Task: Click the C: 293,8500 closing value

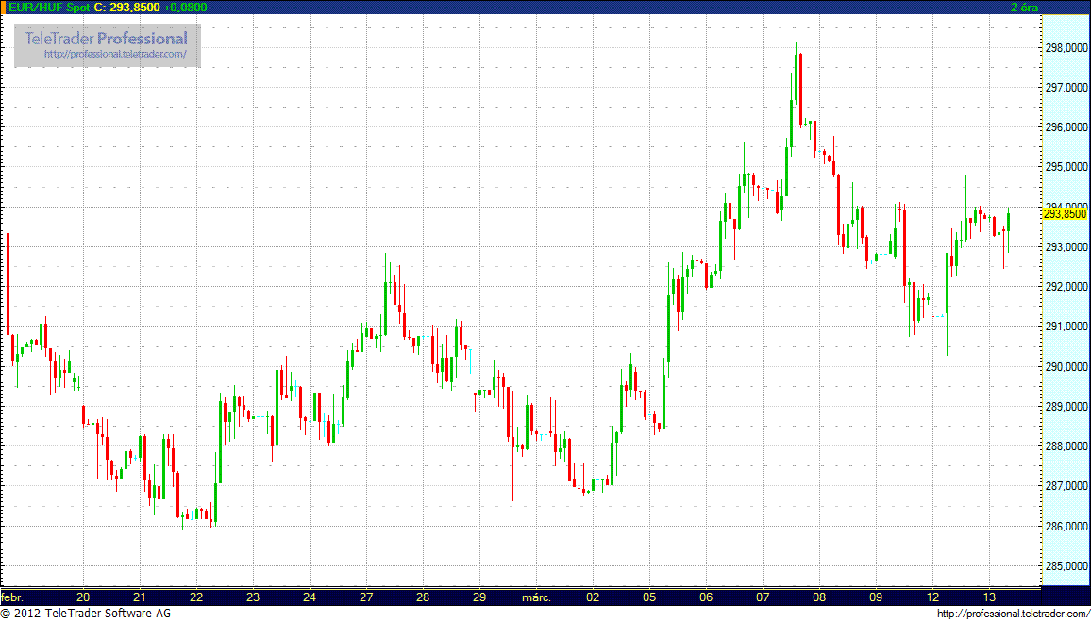Action: (126, 7)
